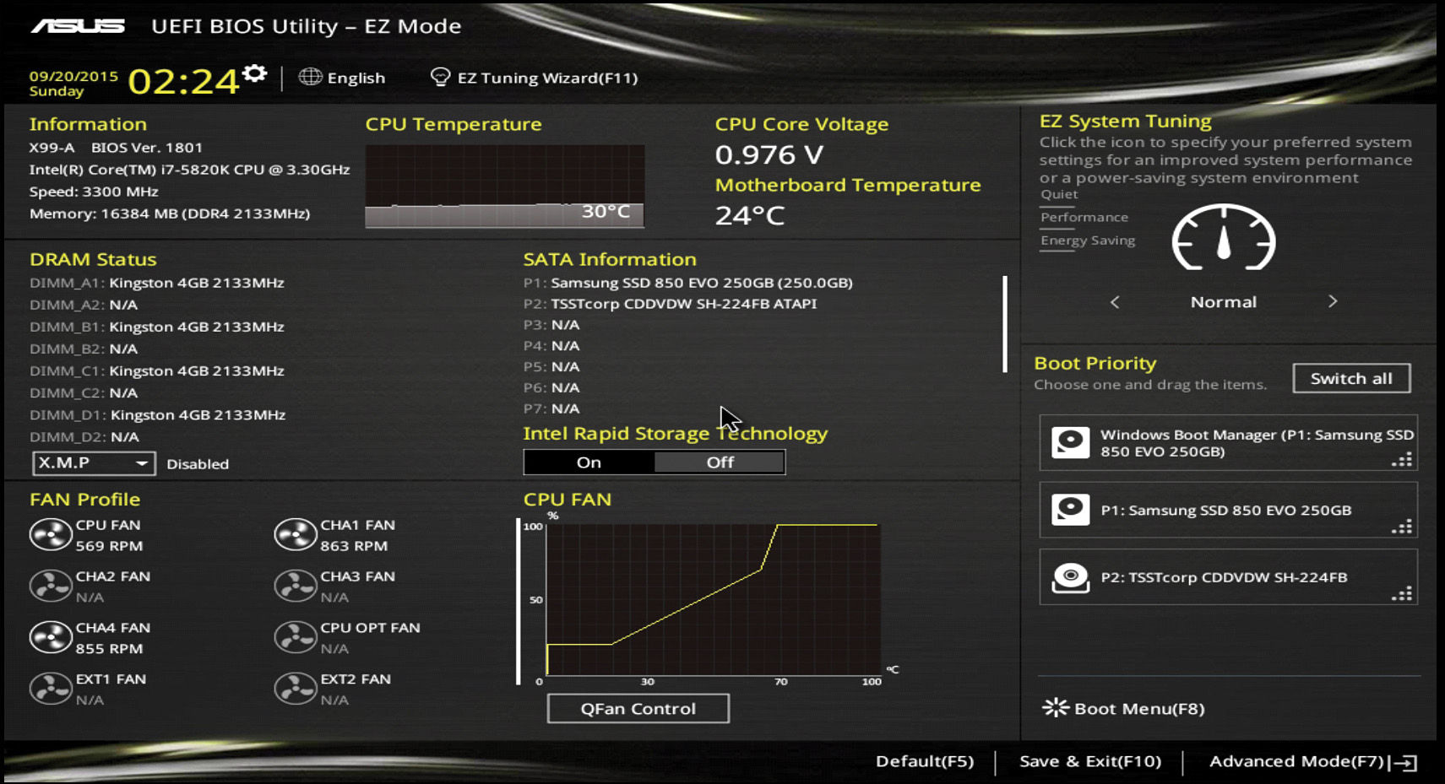Click the SATA Information scrollbar
The width and height of the screenshot is (1445, 784).
pos(1005,324)
